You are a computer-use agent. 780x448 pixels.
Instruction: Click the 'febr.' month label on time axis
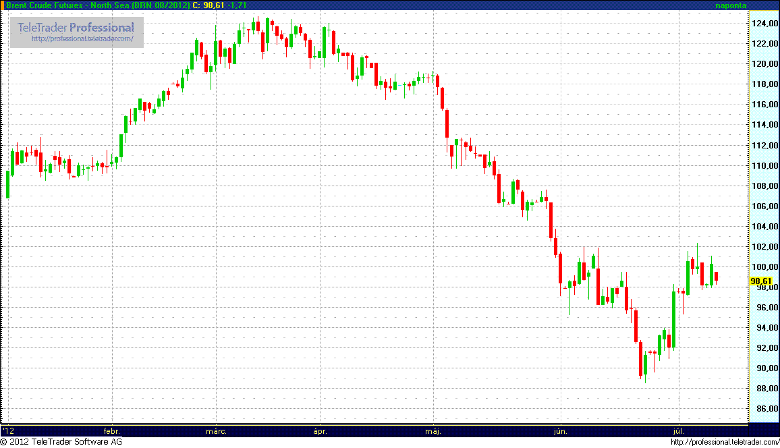(111, 431)
